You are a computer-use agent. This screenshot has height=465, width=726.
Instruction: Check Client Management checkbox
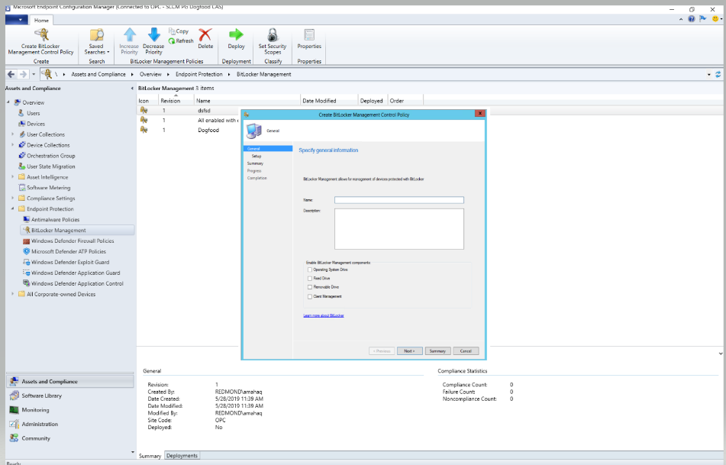pos(310,296)
